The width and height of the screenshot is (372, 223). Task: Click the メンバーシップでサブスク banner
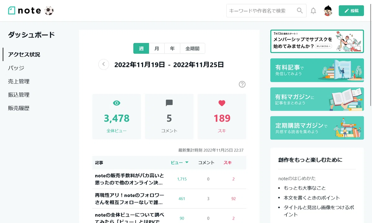coord(317,41)
